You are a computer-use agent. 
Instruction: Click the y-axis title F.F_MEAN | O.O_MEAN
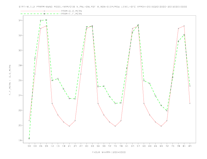coord(10,80)
